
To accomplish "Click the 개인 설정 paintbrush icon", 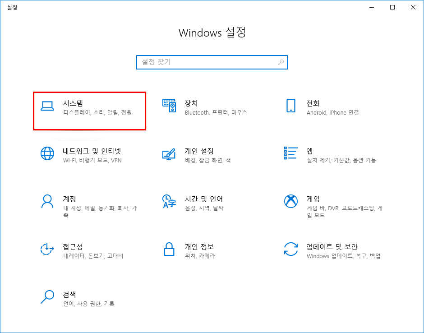I will [169, 154].
